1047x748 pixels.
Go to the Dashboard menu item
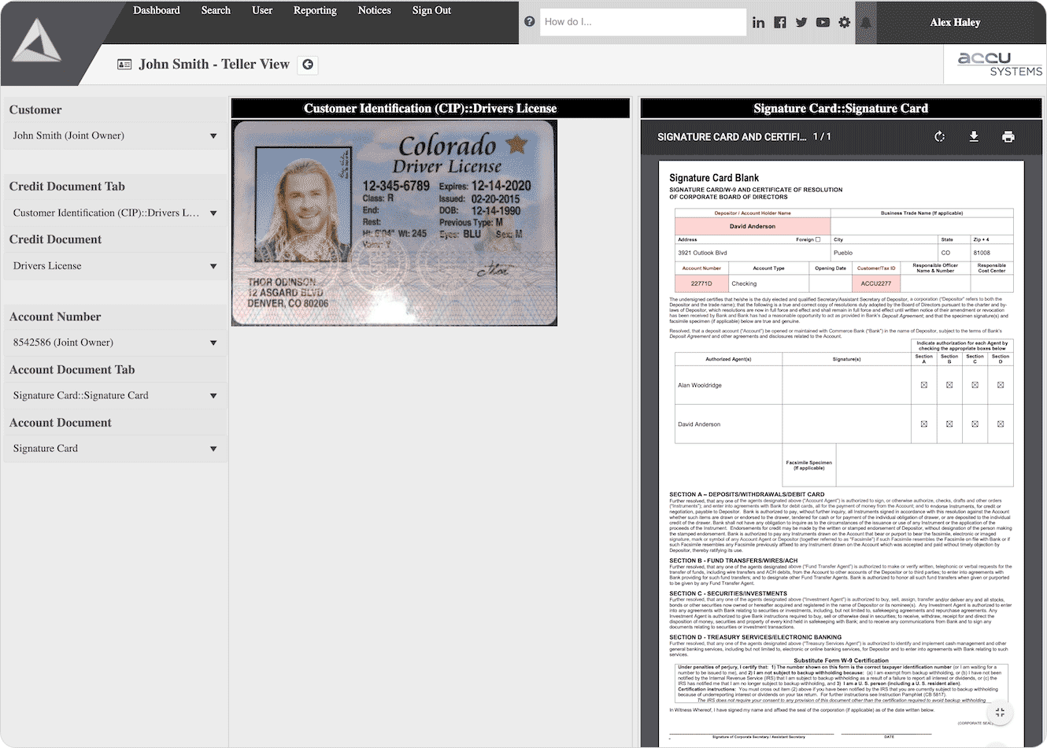click(156, 11)
